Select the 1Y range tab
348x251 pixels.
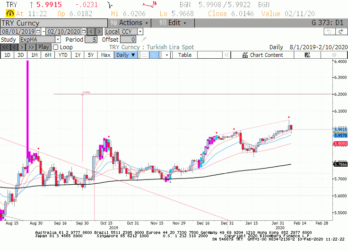78,55
